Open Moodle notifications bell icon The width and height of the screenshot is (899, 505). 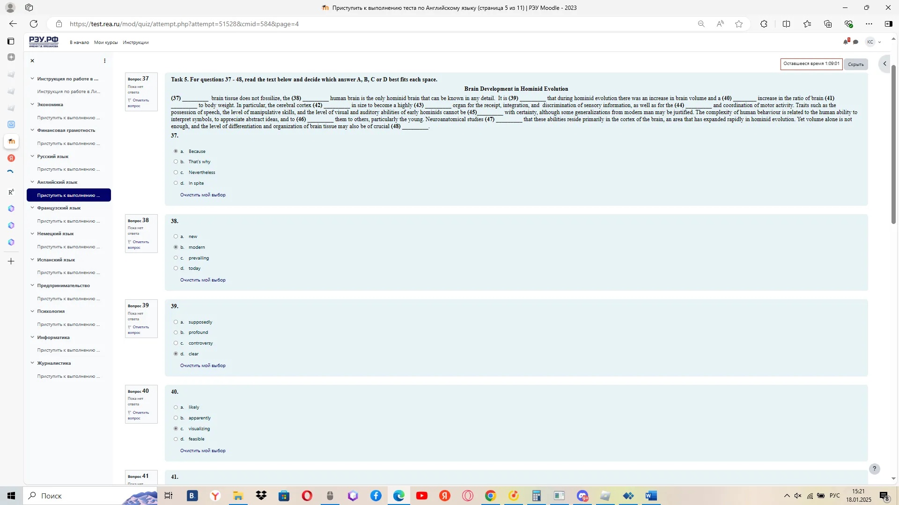pos(846,42)
